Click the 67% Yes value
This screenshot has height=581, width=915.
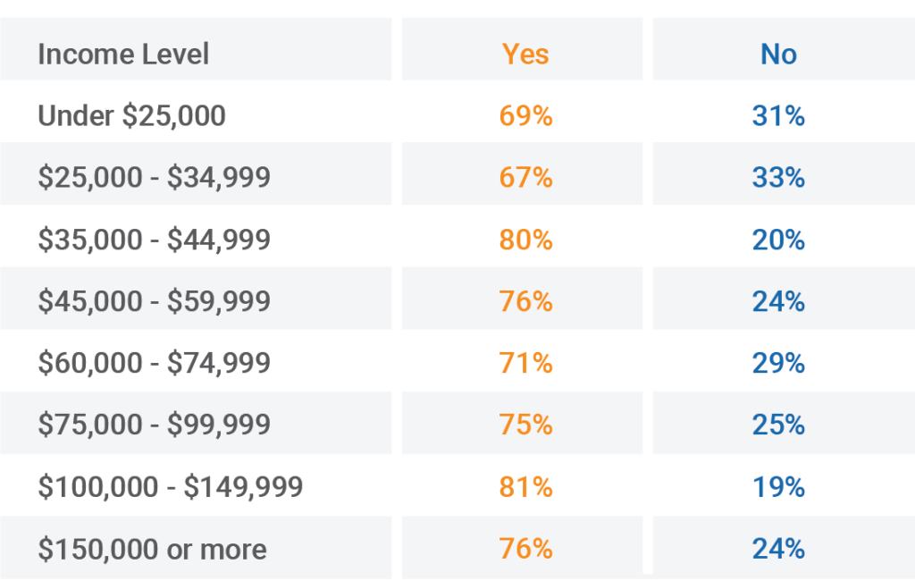click(x=525, y=178)
